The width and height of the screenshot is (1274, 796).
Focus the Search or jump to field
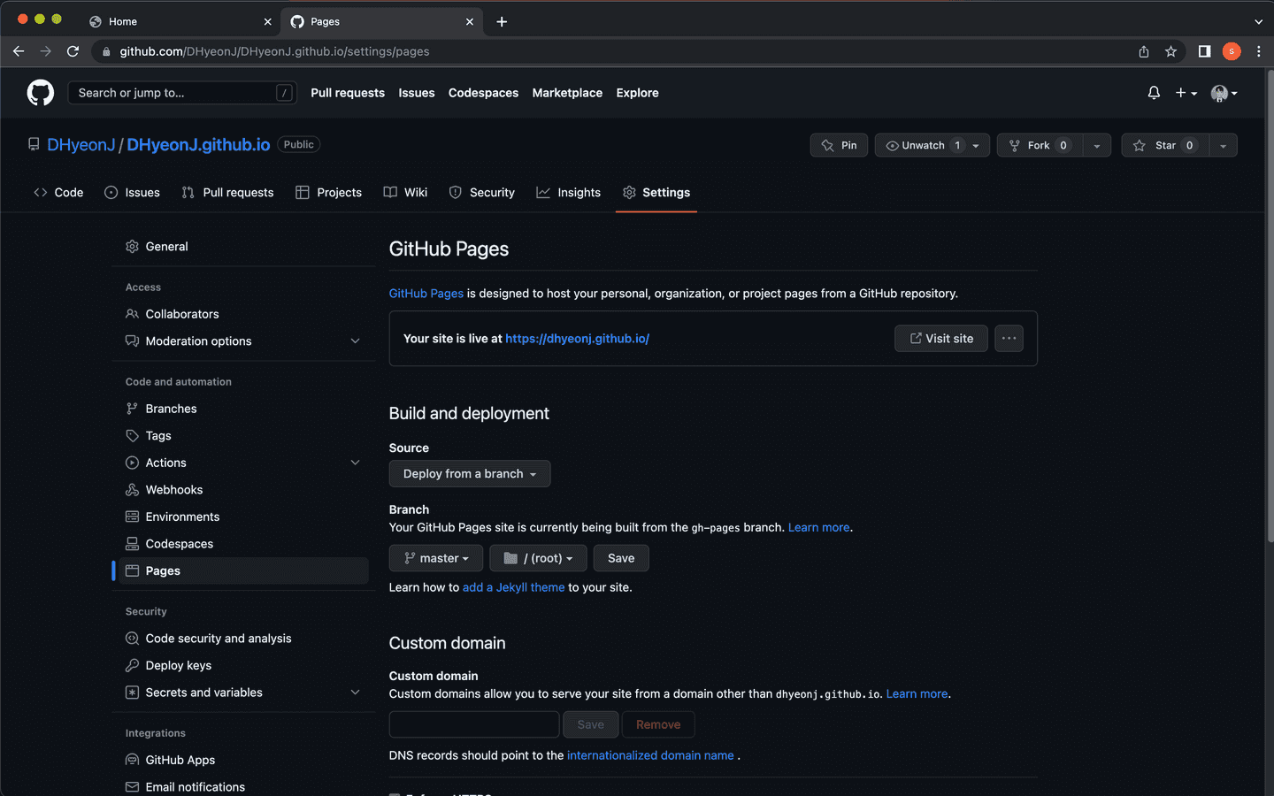(182, 93)
